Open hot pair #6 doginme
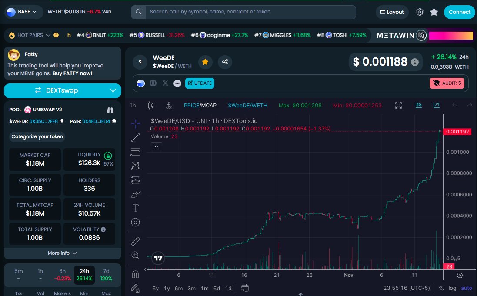The image size is (477, 296). (x=219, y=35)
